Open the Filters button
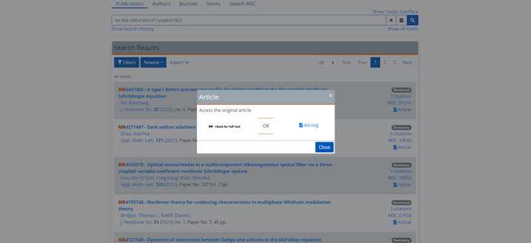Image resolution: width=531 pixels, height=243 pixels. coord(127,62)
